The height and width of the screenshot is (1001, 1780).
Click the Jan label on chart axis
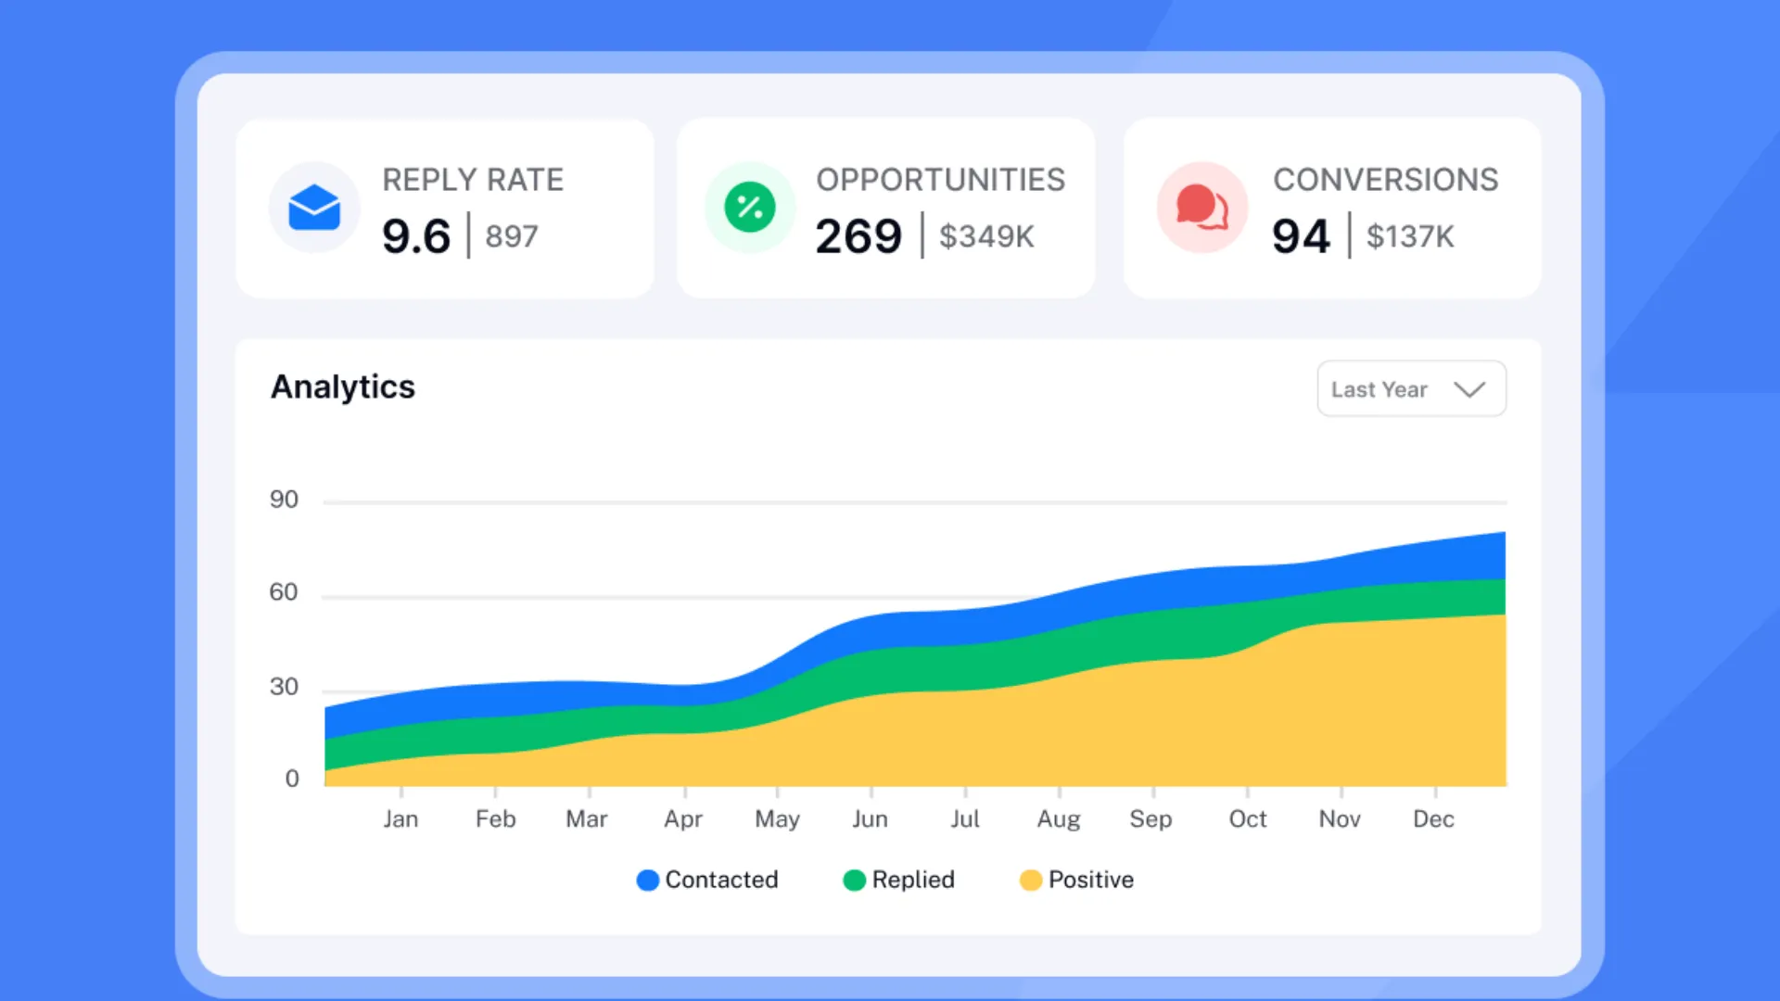[400, 819]
